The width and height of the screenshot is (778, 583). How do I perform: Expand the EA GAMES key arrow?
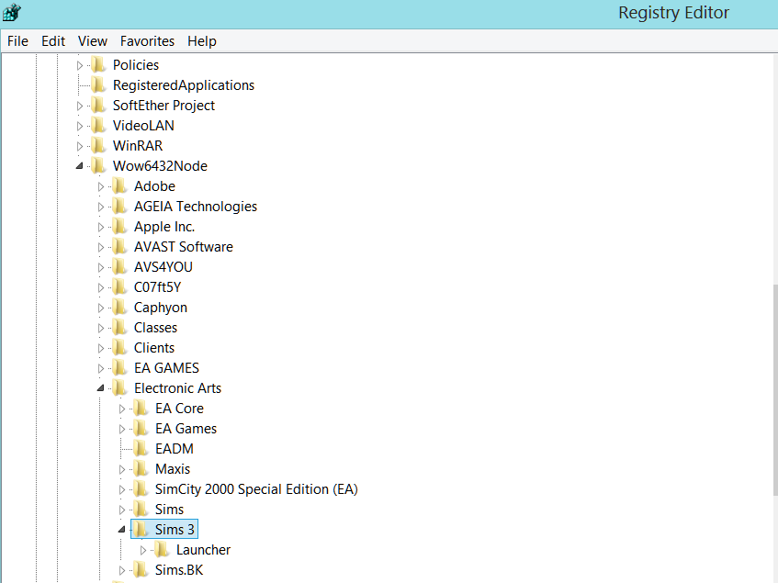101,368
